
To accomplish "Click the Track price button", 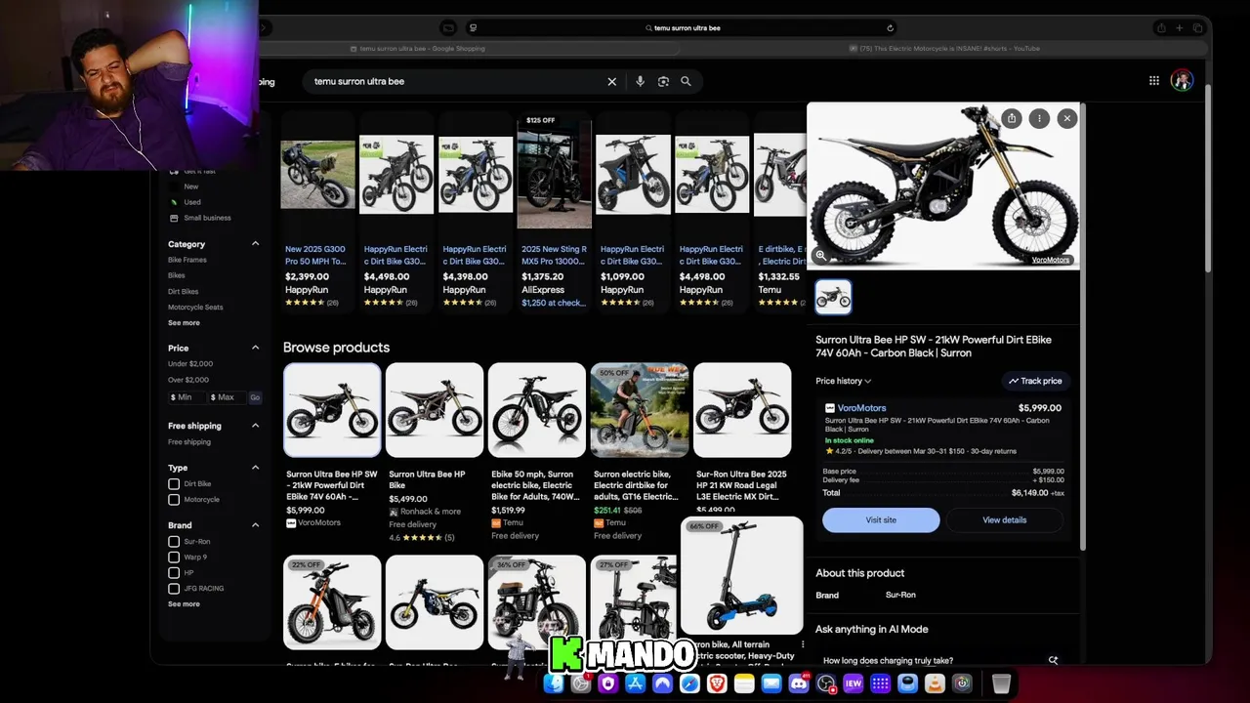I will tap(1035, 381).
